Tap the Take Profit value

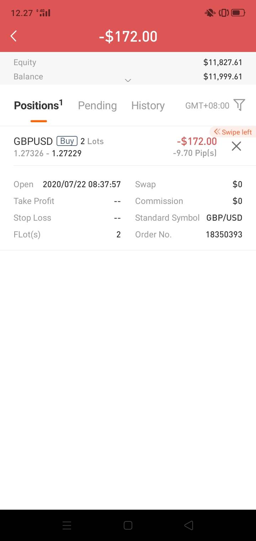click(117, 201)
